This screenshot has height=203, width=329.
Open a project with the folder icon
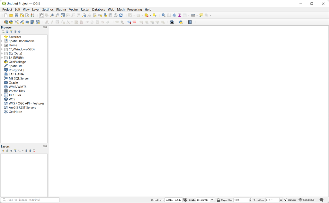(x=11, y=15)
